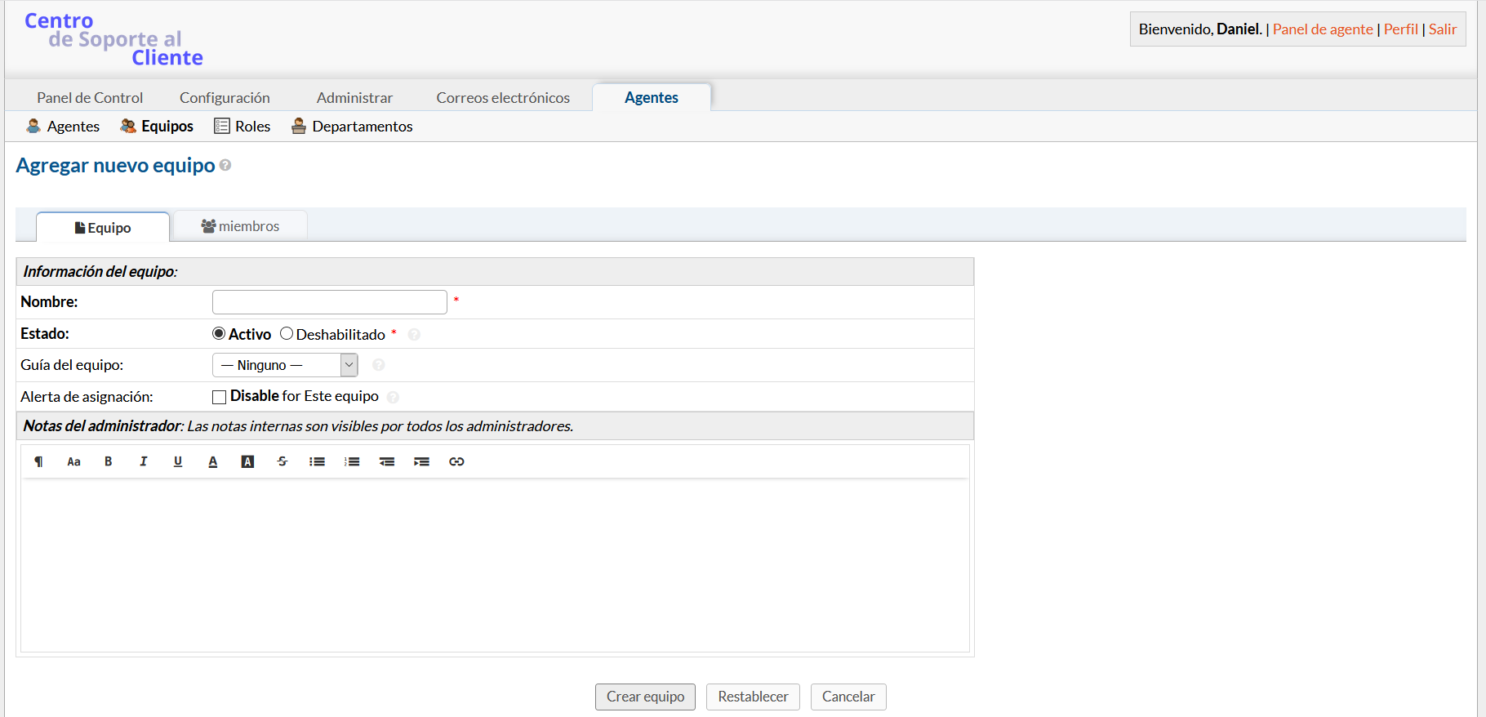
Task: Open the Aa font size menu
Action: point(73,461)
